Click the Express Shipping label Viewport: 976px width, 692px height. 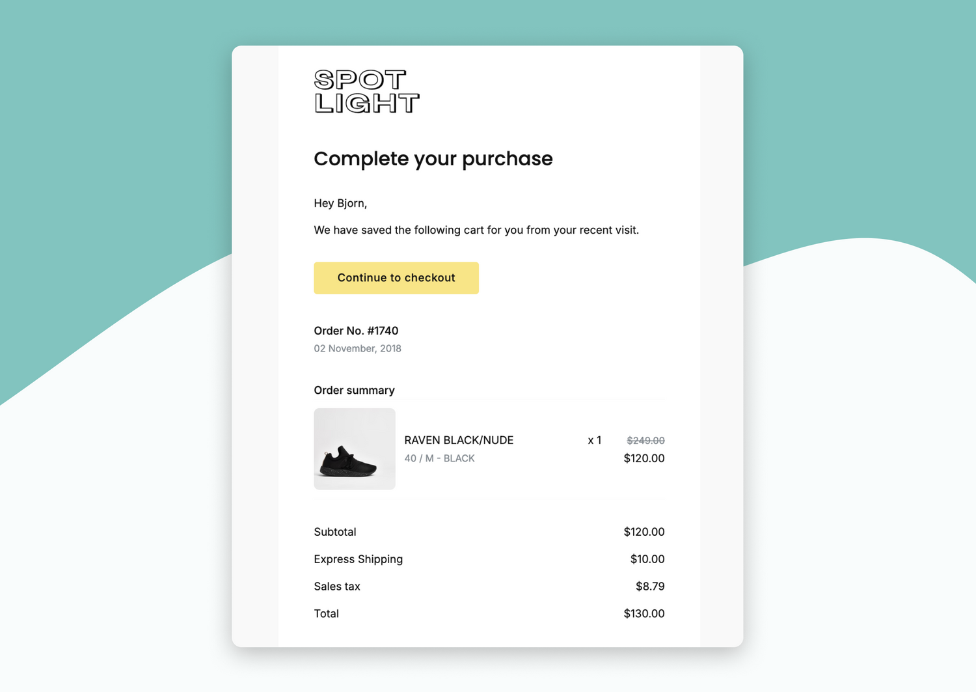tap(359, 559)
